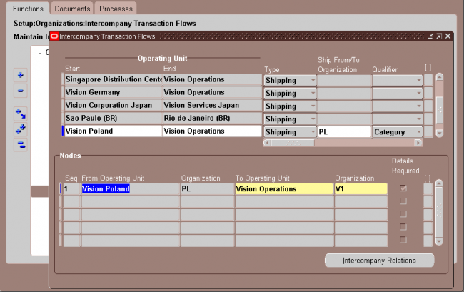Click the blue minus icon in the navigator sidebar

point(21,91)
